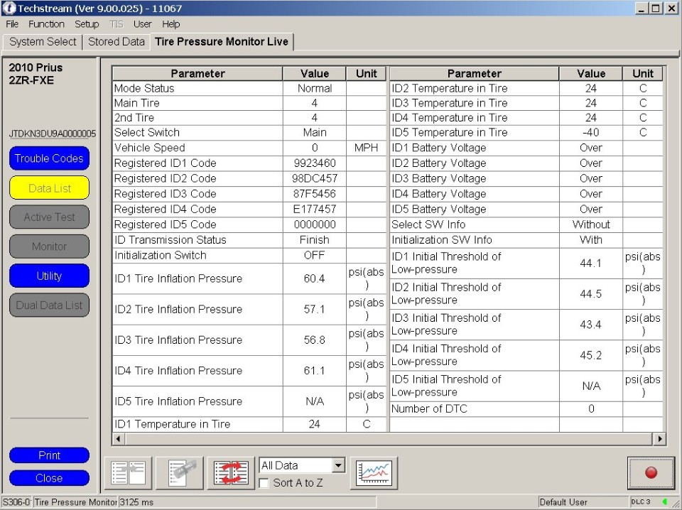The height and width of the screenshot is (510, 682).
Task: Click the Registered ID2 Code value 98DC457
Action: click(315, 178)
